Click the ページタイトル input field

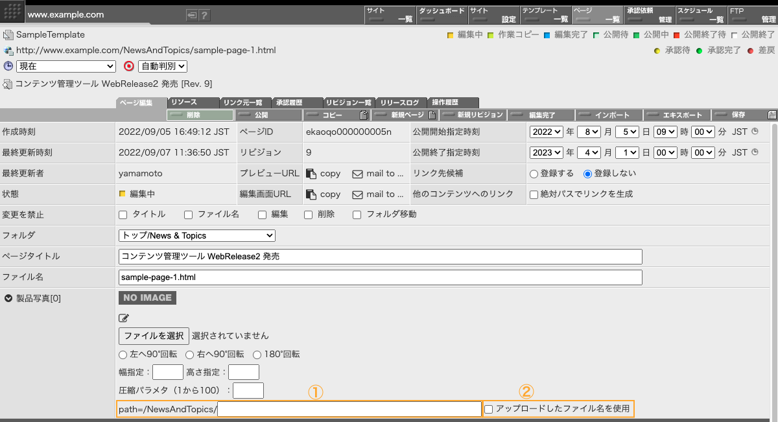coord(381,256)
